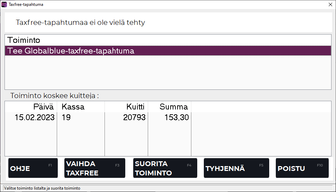Click the Taxfree-tapahtuma title bar app icon
The image size is (336, 192).
tap(4, 4)
